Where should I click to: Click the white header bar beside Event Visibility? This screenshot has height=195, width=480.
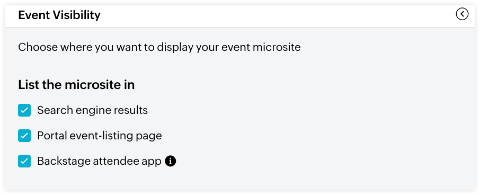[x=275, y=15]
